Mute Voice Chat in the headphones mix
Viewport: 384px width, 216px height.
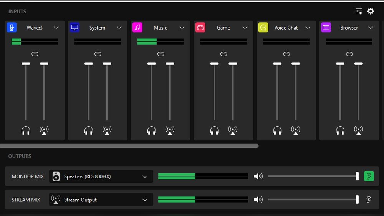pyautogui.click(x=277, y=130)
